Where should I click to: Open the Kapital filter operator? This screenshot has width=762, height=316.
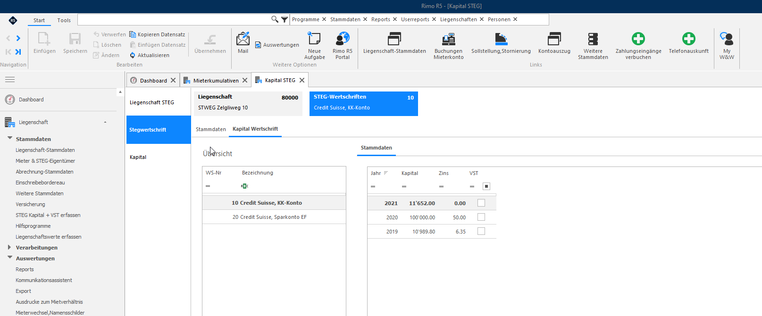[x=404, y=187]
